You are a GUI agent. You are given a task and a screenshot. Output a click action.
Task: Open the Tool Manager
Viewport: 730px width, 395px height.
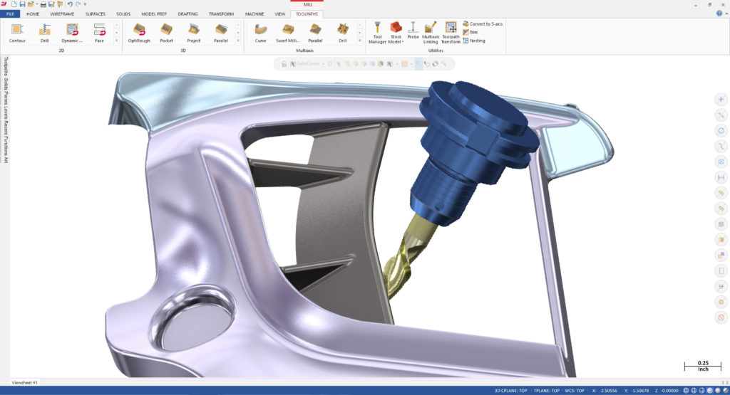point(377,33)
